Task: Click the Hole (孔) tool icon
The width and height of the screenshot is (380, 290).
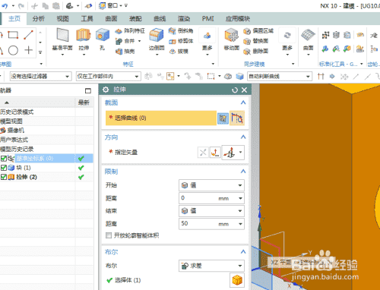Action: [102, 36]
